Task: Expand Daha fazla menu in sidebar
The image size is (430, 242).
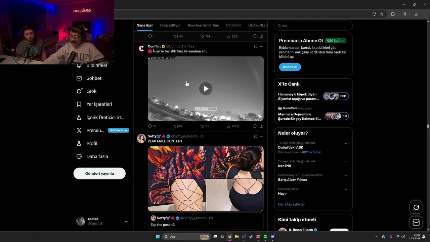Action: pyautogui.click(x=92, y=156)
